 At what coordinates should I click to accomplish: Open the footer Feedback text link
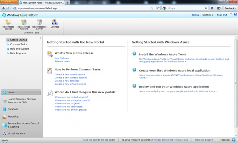225,140
